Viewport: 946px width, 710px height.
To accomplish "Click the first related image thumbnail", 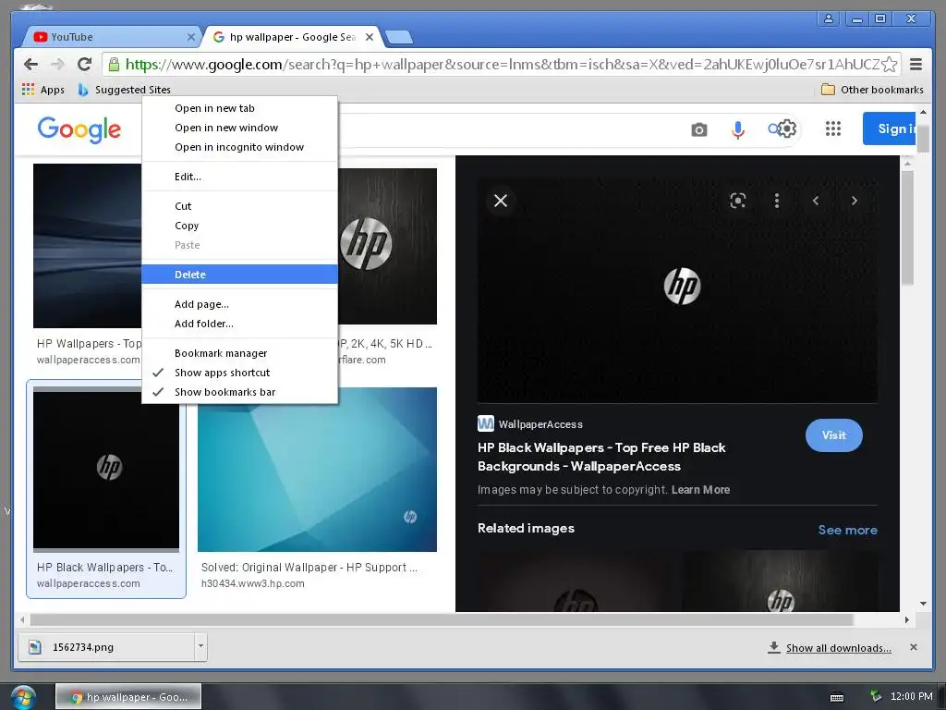I will (x=577, y=581).
